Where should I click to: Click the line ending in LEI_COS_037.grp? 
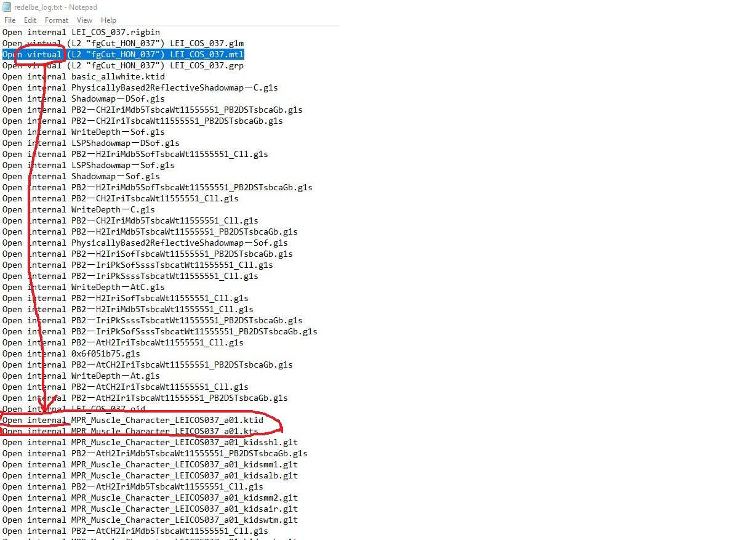(123, 65)
